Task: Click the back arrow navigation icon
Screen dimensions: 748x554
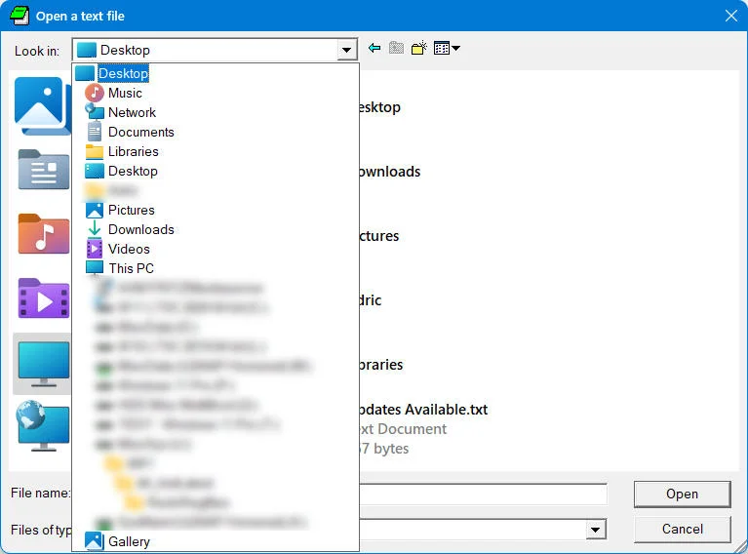Action: pos(374,48)
